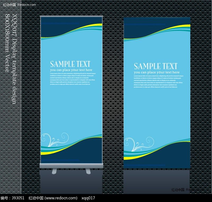The width and height of the screenshot is (212, 202).
Task: Open the www.redocn.com link in footer
Action: [61, 198]
